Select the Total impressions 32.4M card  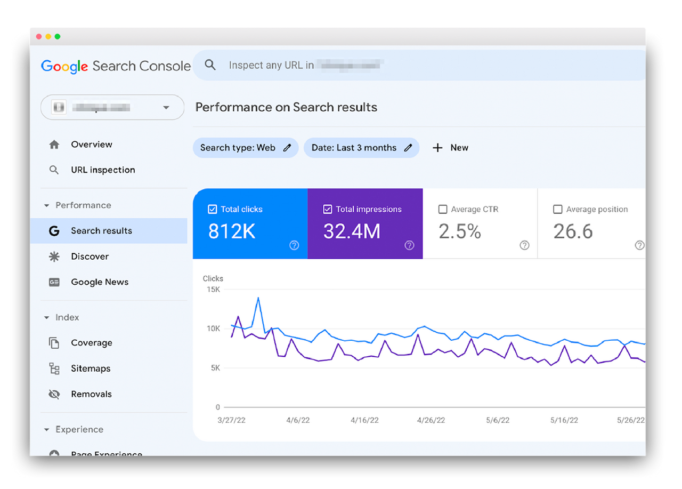pos(365,223)
